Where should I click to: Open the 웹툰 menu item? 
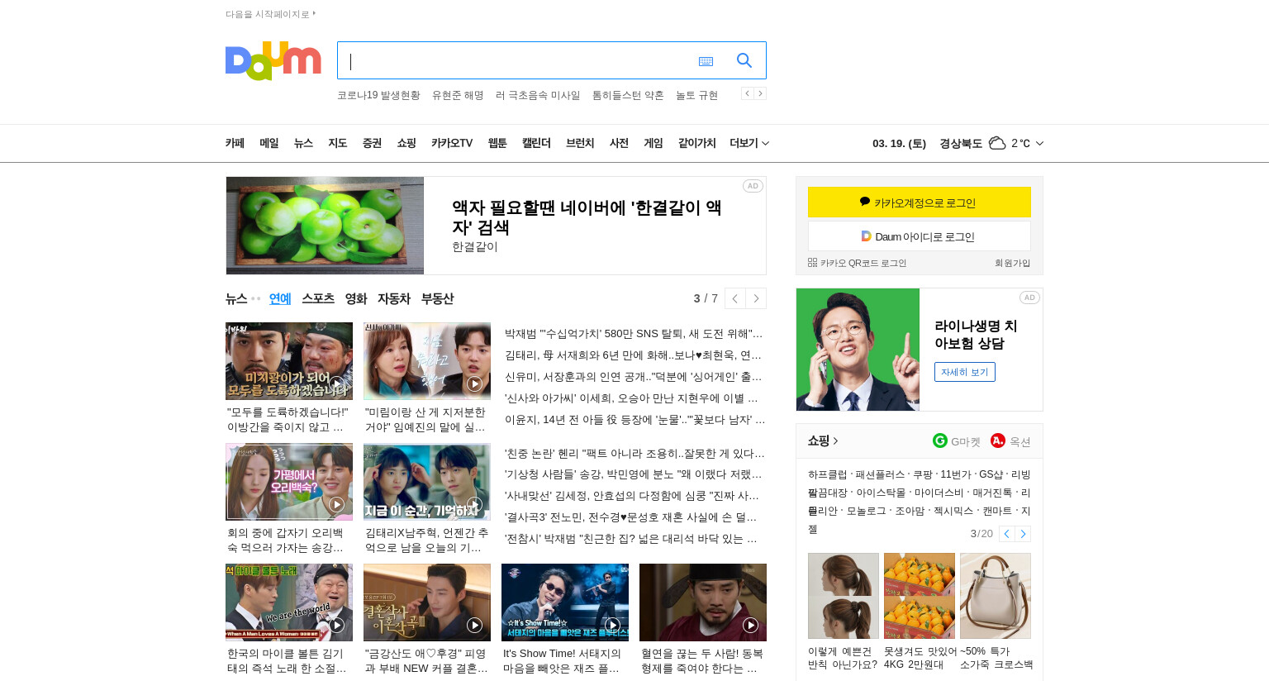[497, 143]
